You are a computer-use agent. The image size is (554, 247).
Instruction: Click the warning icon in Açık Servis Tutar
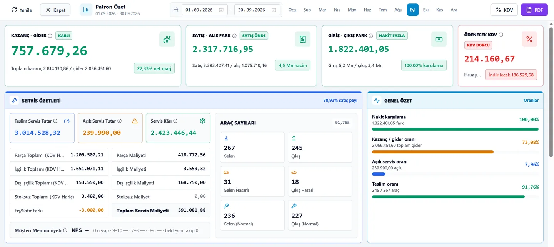[x=135, y=121]
